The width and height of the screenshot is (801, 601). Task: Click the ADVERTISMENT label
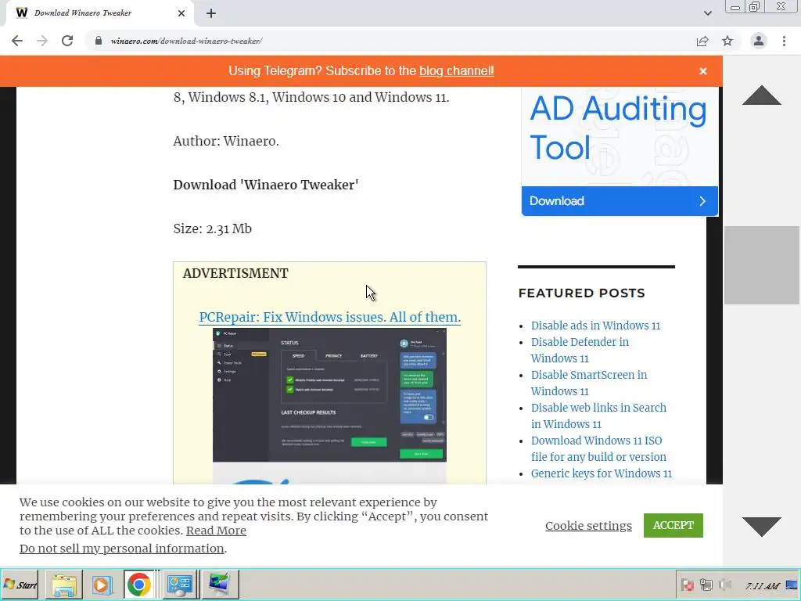235,273
